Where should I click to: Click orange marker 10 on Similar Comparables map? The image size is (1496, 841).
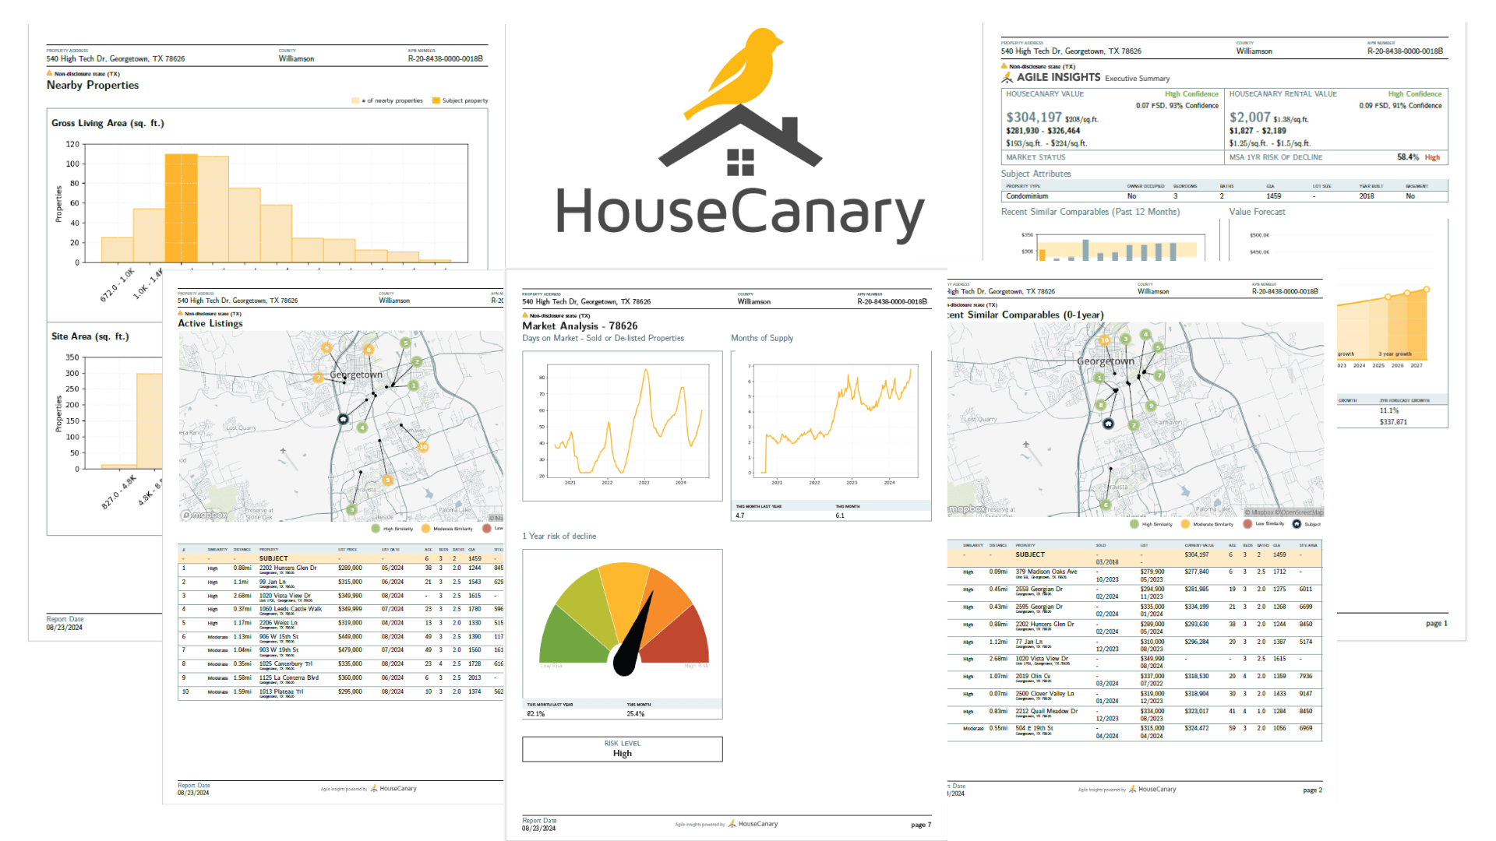pos(1104,340)
